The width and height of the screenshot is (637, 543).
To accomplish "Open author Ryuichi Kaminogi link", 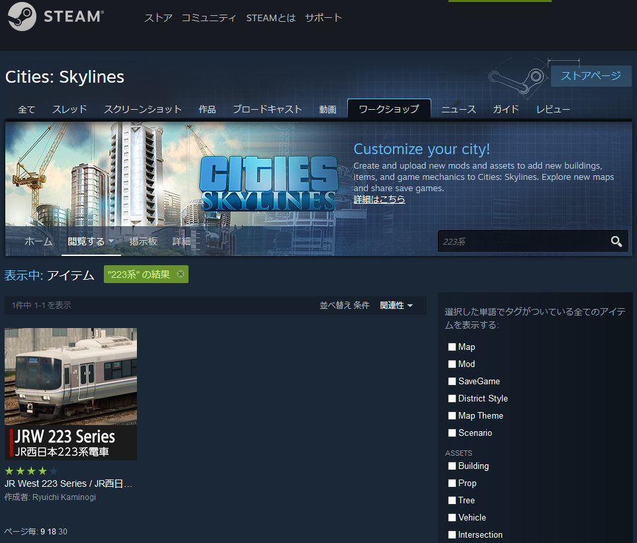I will [64, 497].
